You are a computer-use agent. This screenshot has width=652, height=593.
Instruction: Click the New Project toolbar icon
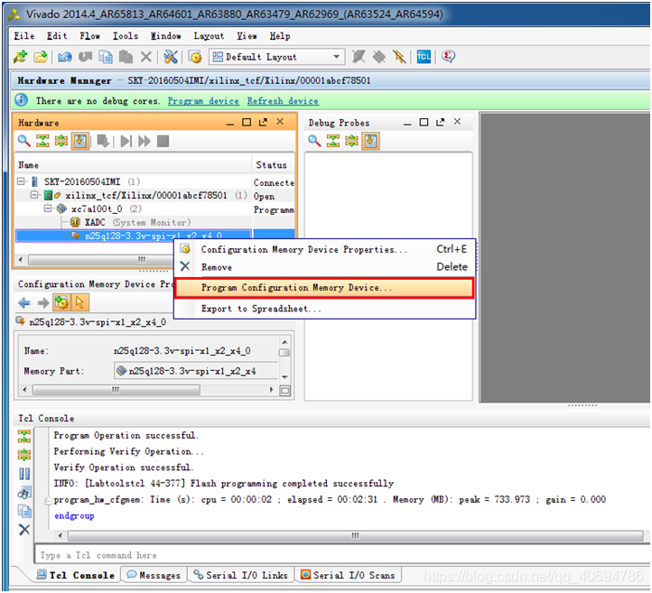(x=20, y=56)
